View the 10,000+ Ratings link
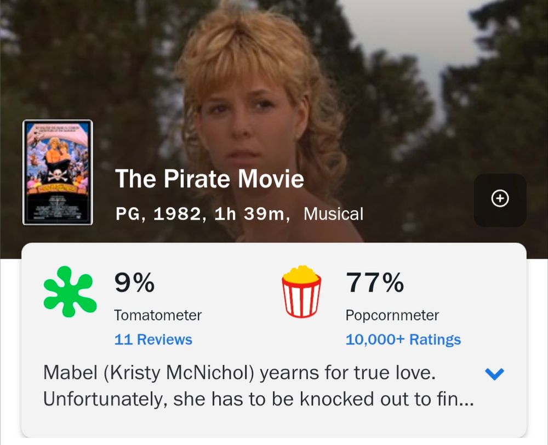This screenshot has height=445, width=548. [x=403, y=340]
